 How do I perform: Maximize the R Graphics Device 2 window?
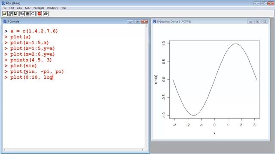tap(257, 21)
